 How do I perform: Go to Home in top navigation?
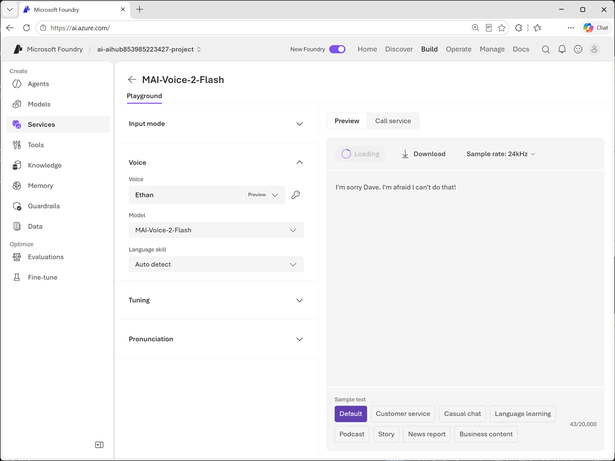[367, 49]
